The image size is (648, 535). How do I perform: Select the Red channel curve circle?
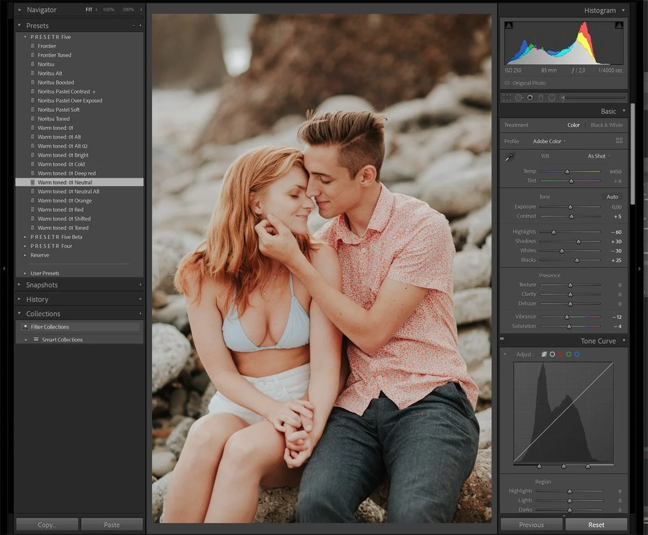(x=561, y=354)
